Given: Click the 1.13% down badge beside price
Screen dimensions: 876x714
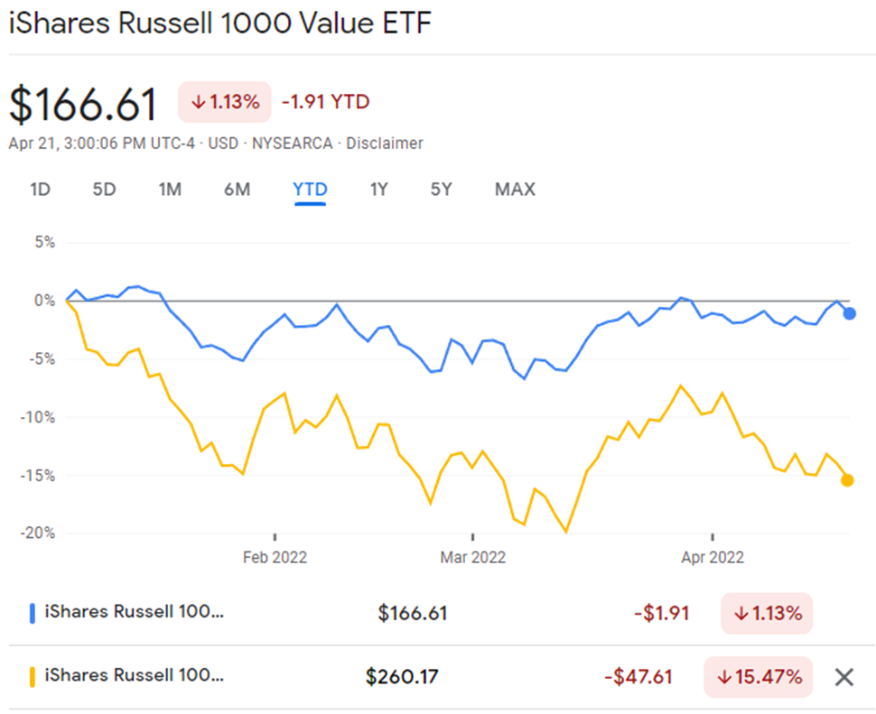Looking at the screenshot, I should coord(225,102).
